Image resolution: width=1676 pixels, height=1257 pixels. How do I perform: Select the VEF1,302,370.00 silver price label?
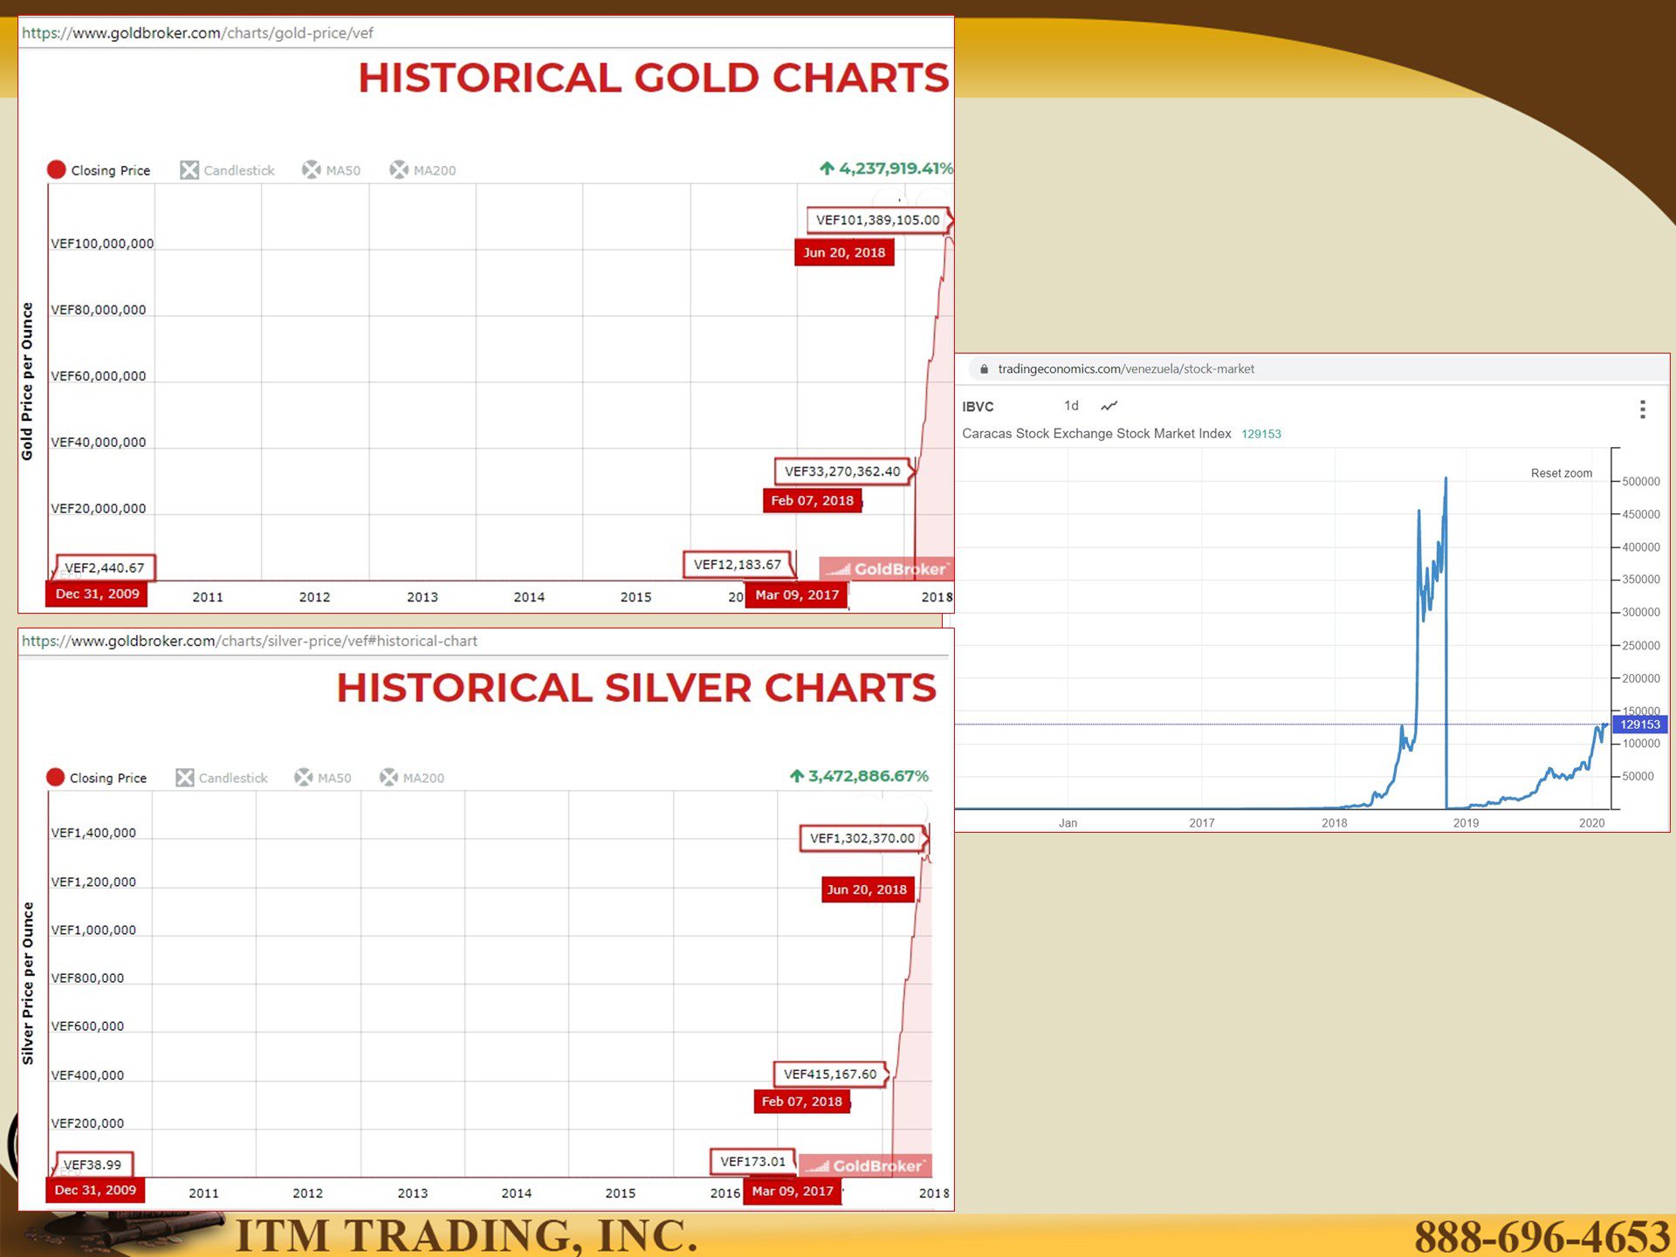point(862,838)
